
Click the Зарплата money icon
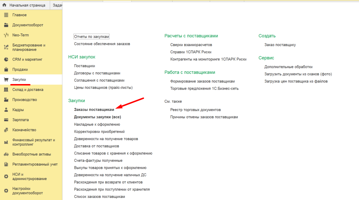point(6,120)
